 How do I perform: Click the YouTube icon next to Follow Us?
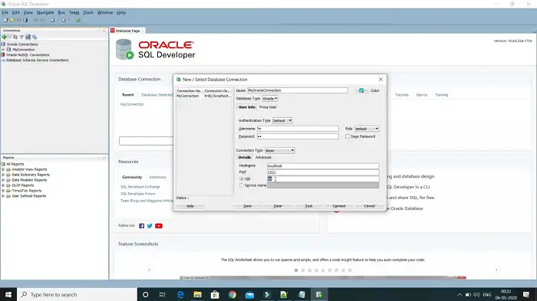pos(159,226)
